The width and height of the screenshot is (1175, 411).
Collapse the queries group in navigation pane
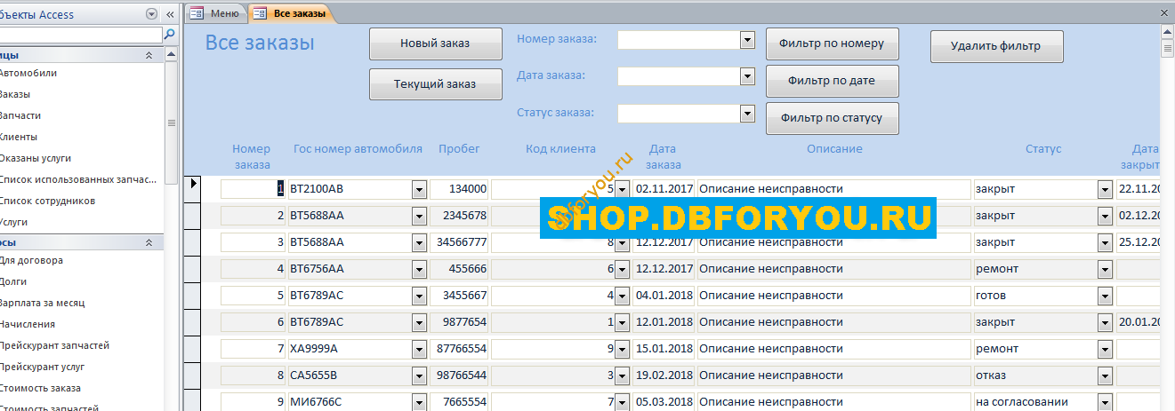149,242
